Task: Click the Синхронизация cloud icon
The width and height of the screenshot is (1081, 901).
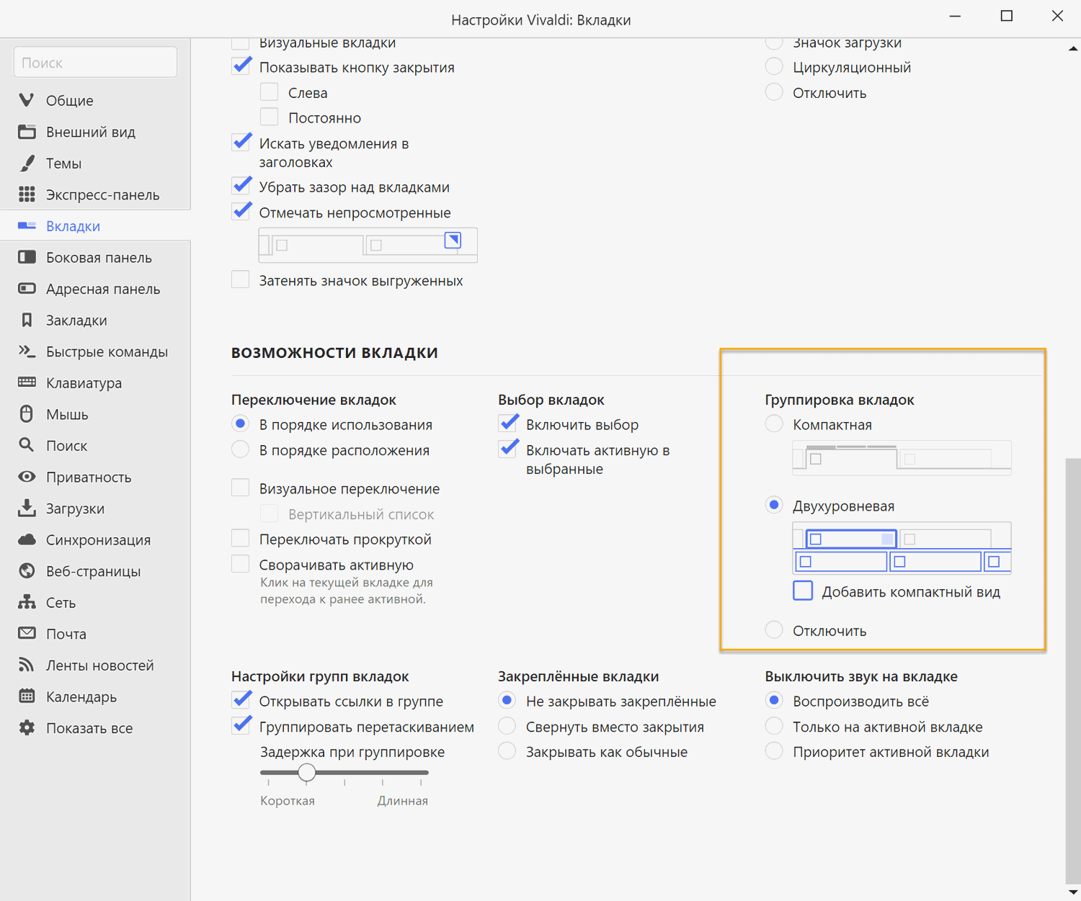Action: (x=27, y=539)
